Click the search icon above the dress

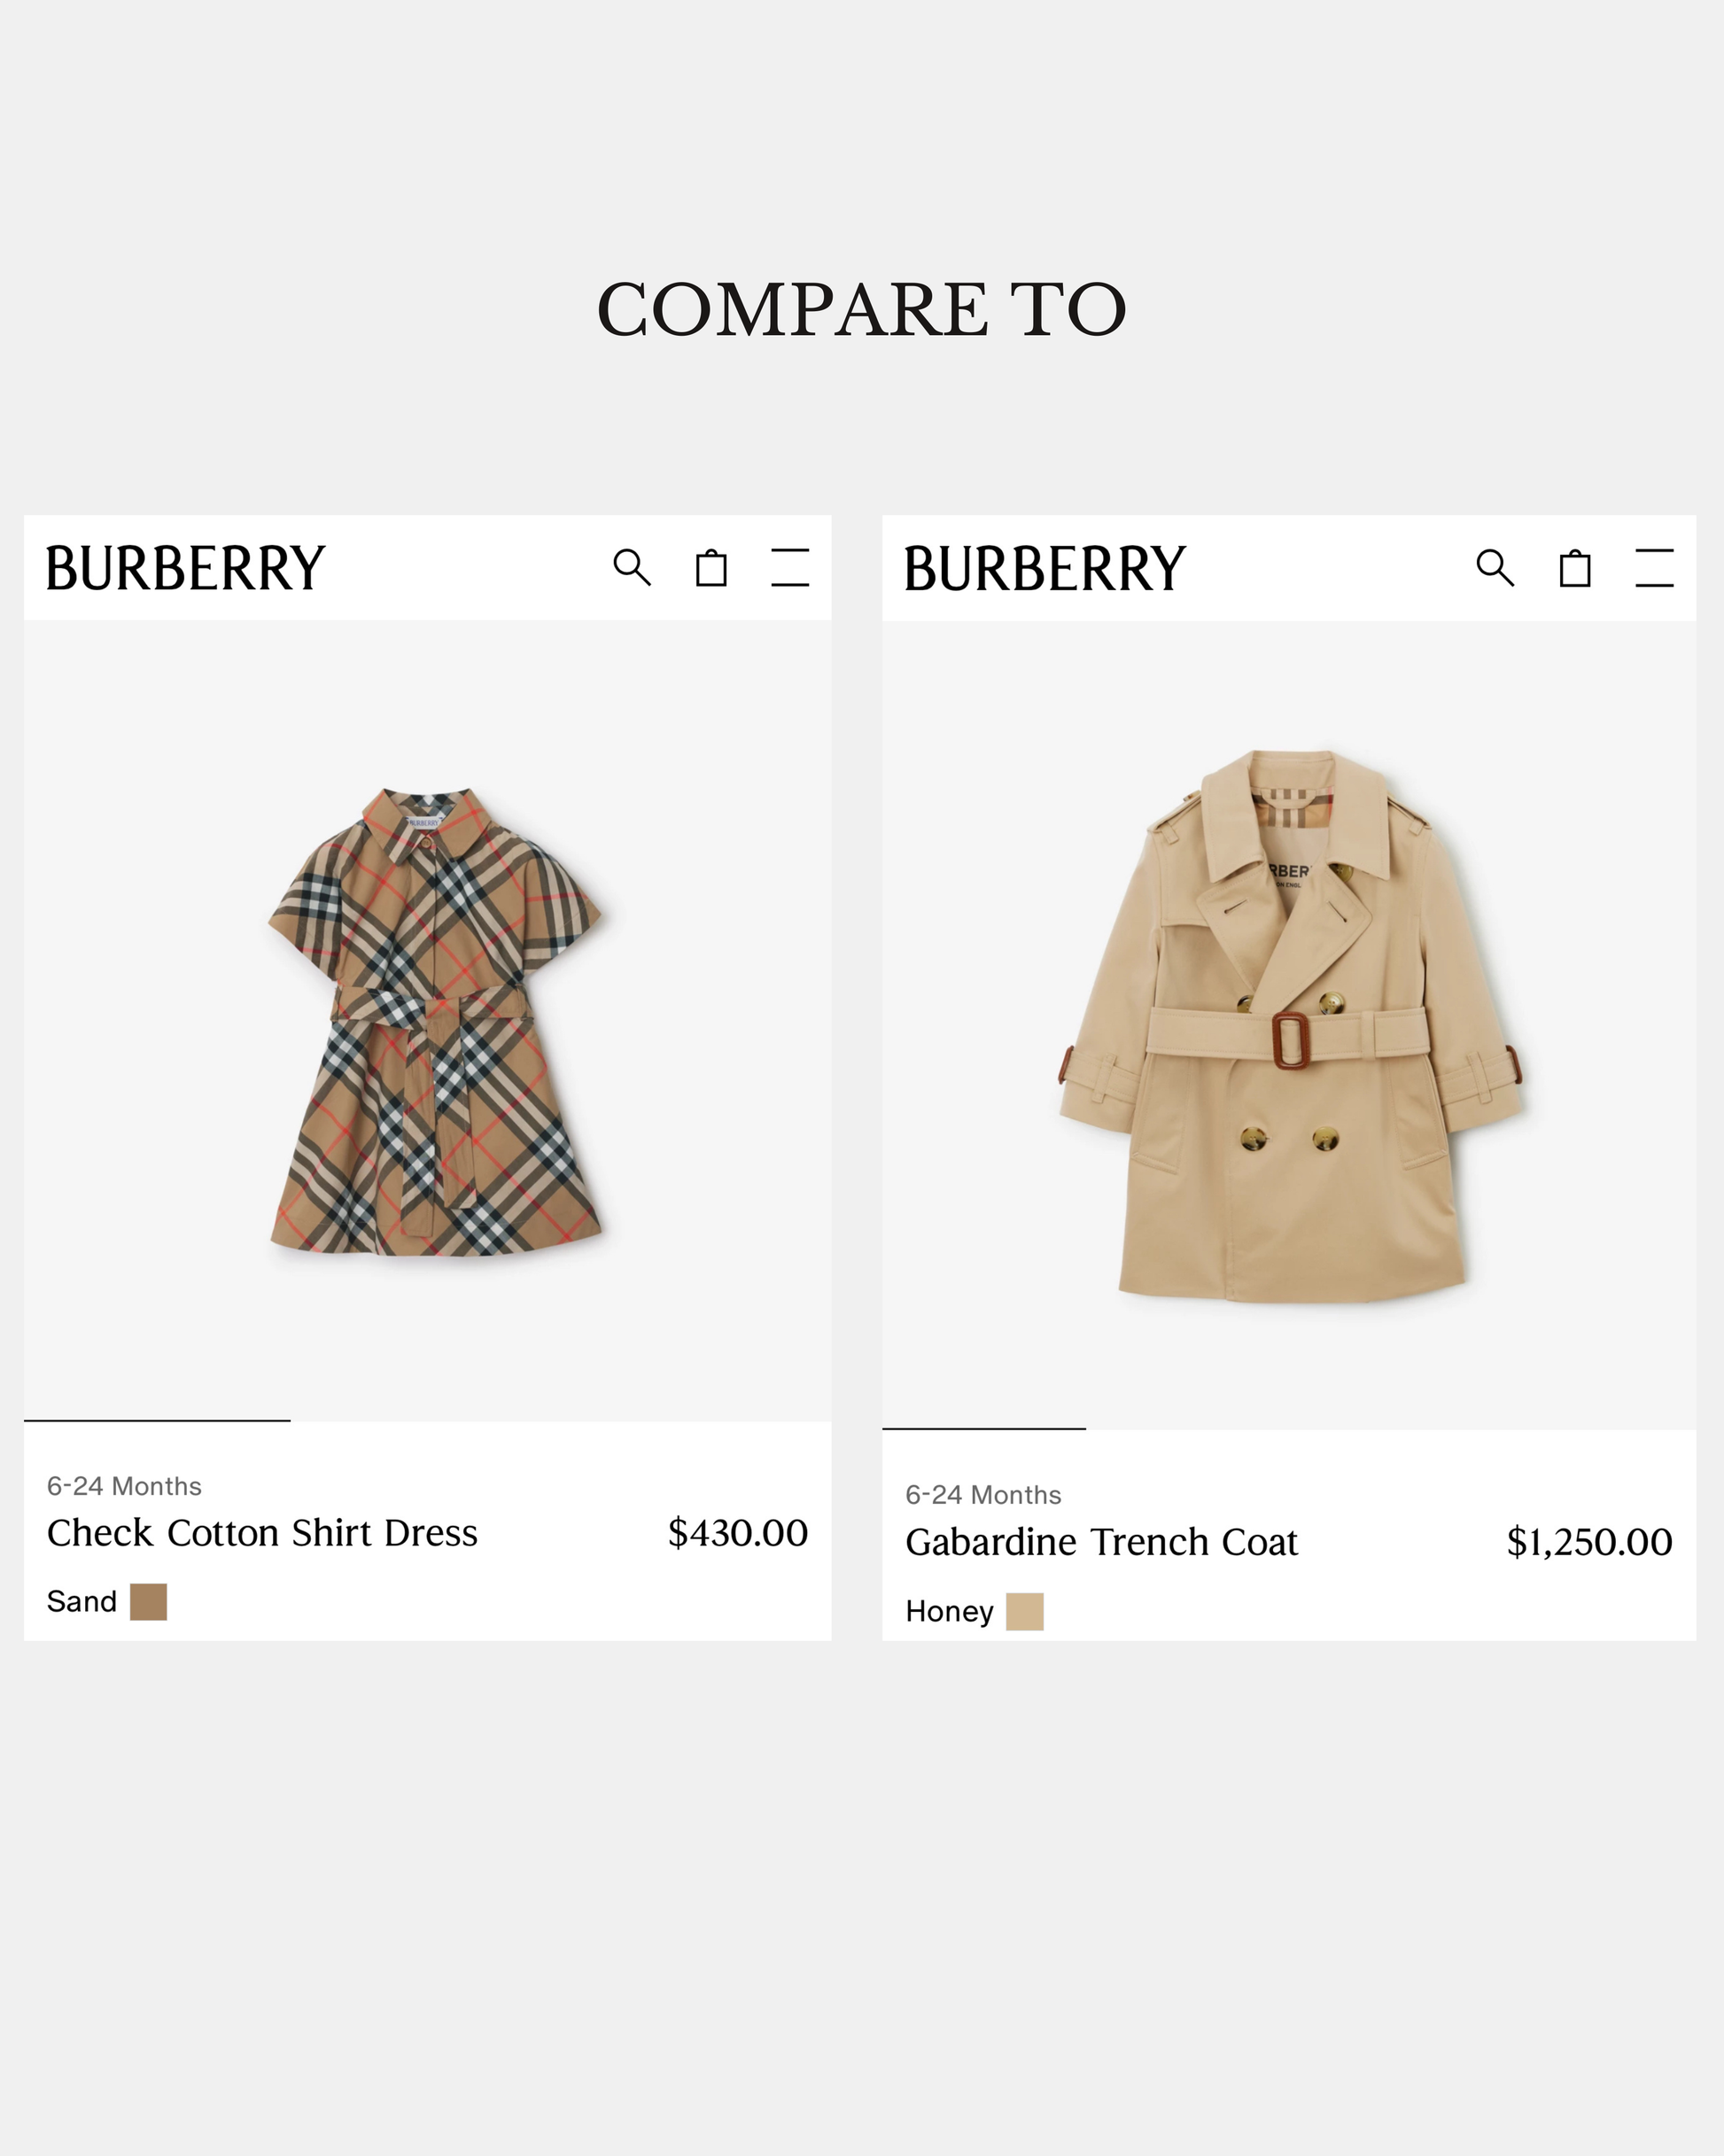click(631, 567)
